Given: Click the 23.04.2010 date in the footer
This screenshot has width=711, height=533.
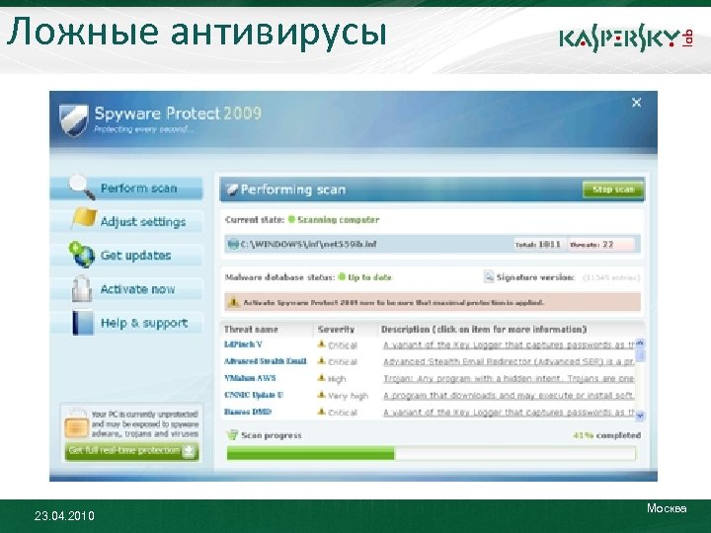Looking at the screenshot, I should [64, 516].
